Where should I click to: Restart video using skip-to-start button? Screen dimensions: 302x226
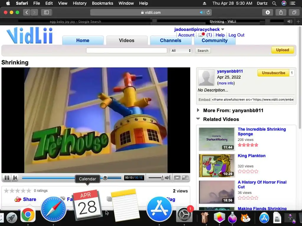[x=15, y=178]
